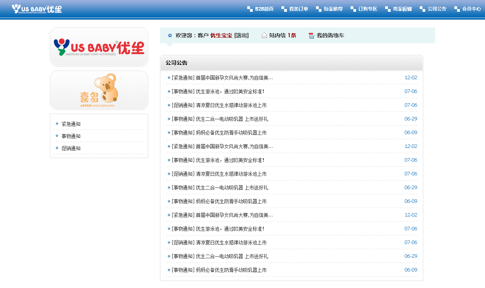This screenshot has height=288, width=485.
Task: Click the squares icon beside 会员中心
Action: tap(457, 9)
